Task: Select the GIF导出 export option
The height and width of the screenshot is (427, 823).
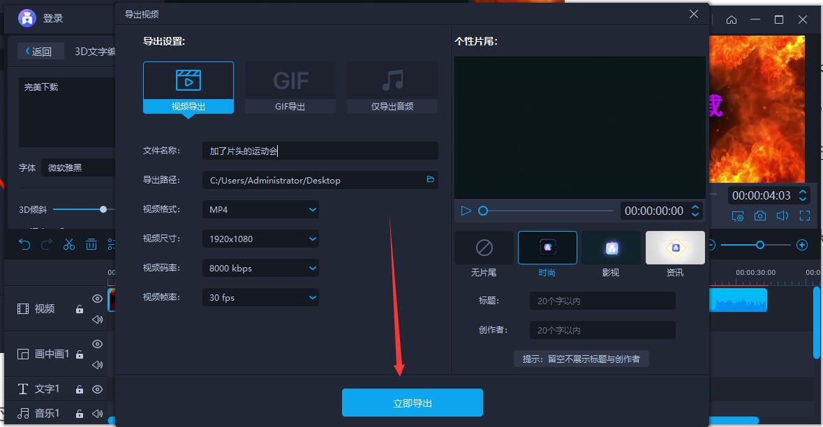Action: [290, 88]
